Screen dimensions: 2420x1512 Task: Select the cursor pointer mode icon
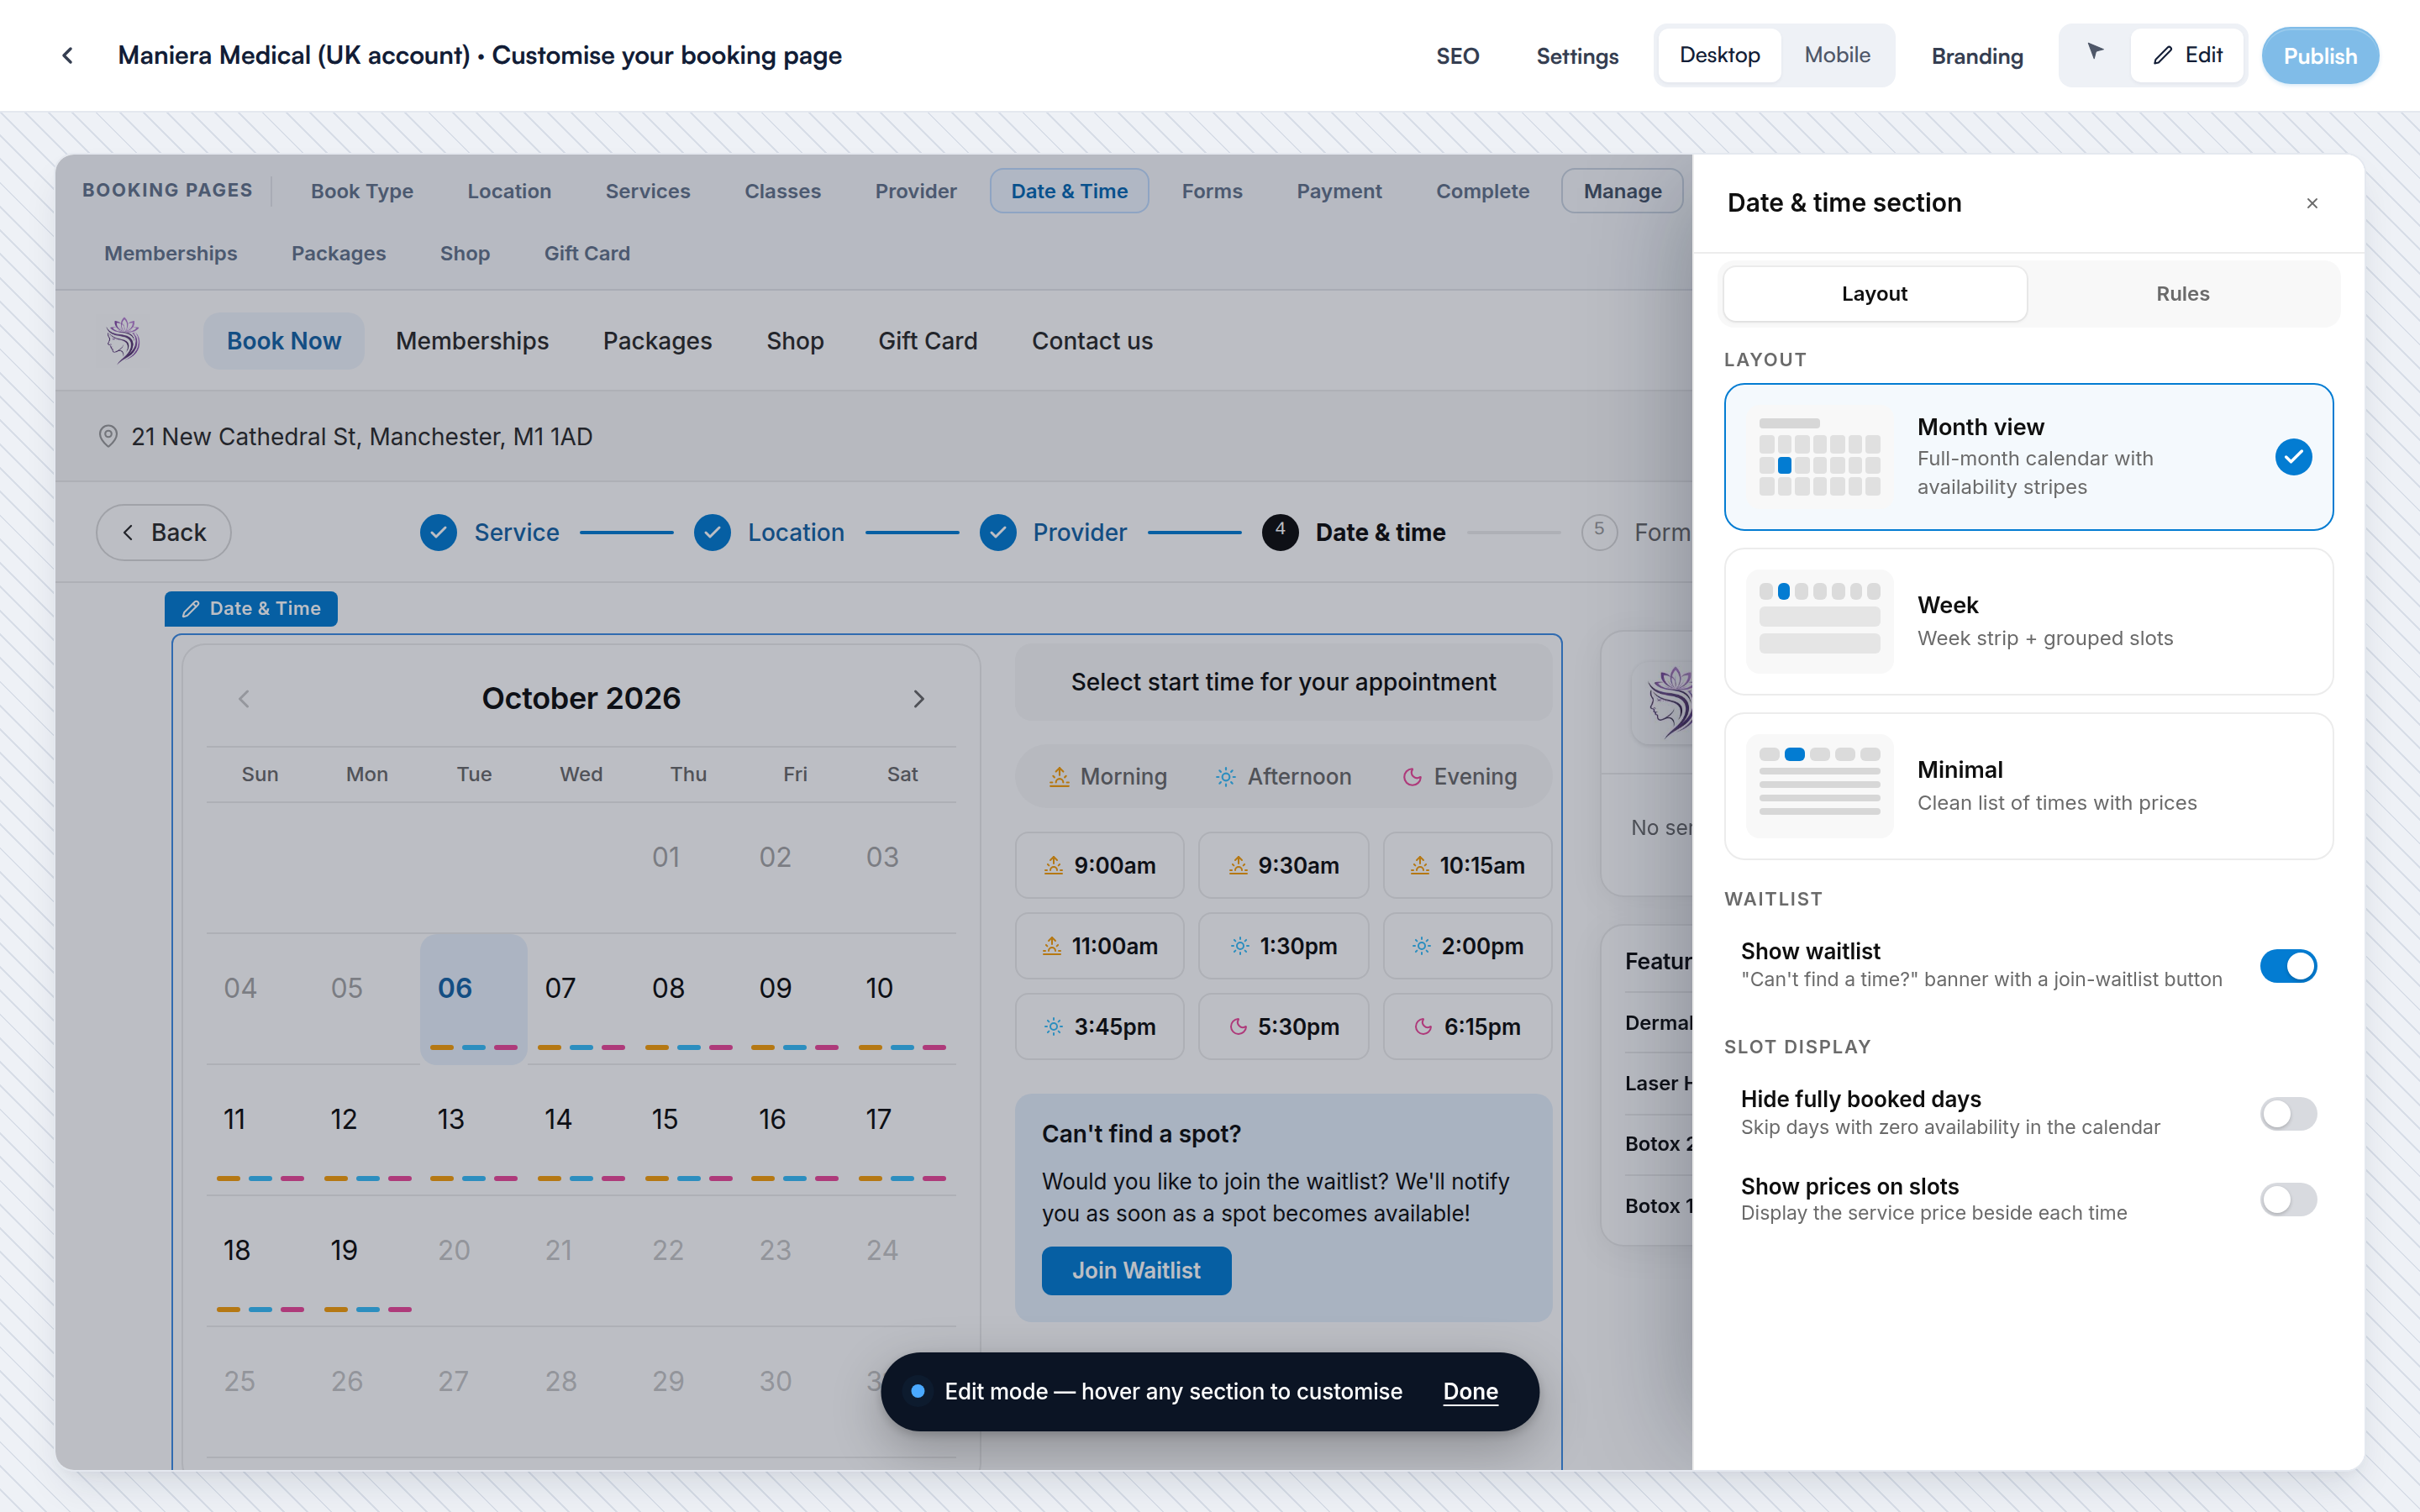point(2095,54)
